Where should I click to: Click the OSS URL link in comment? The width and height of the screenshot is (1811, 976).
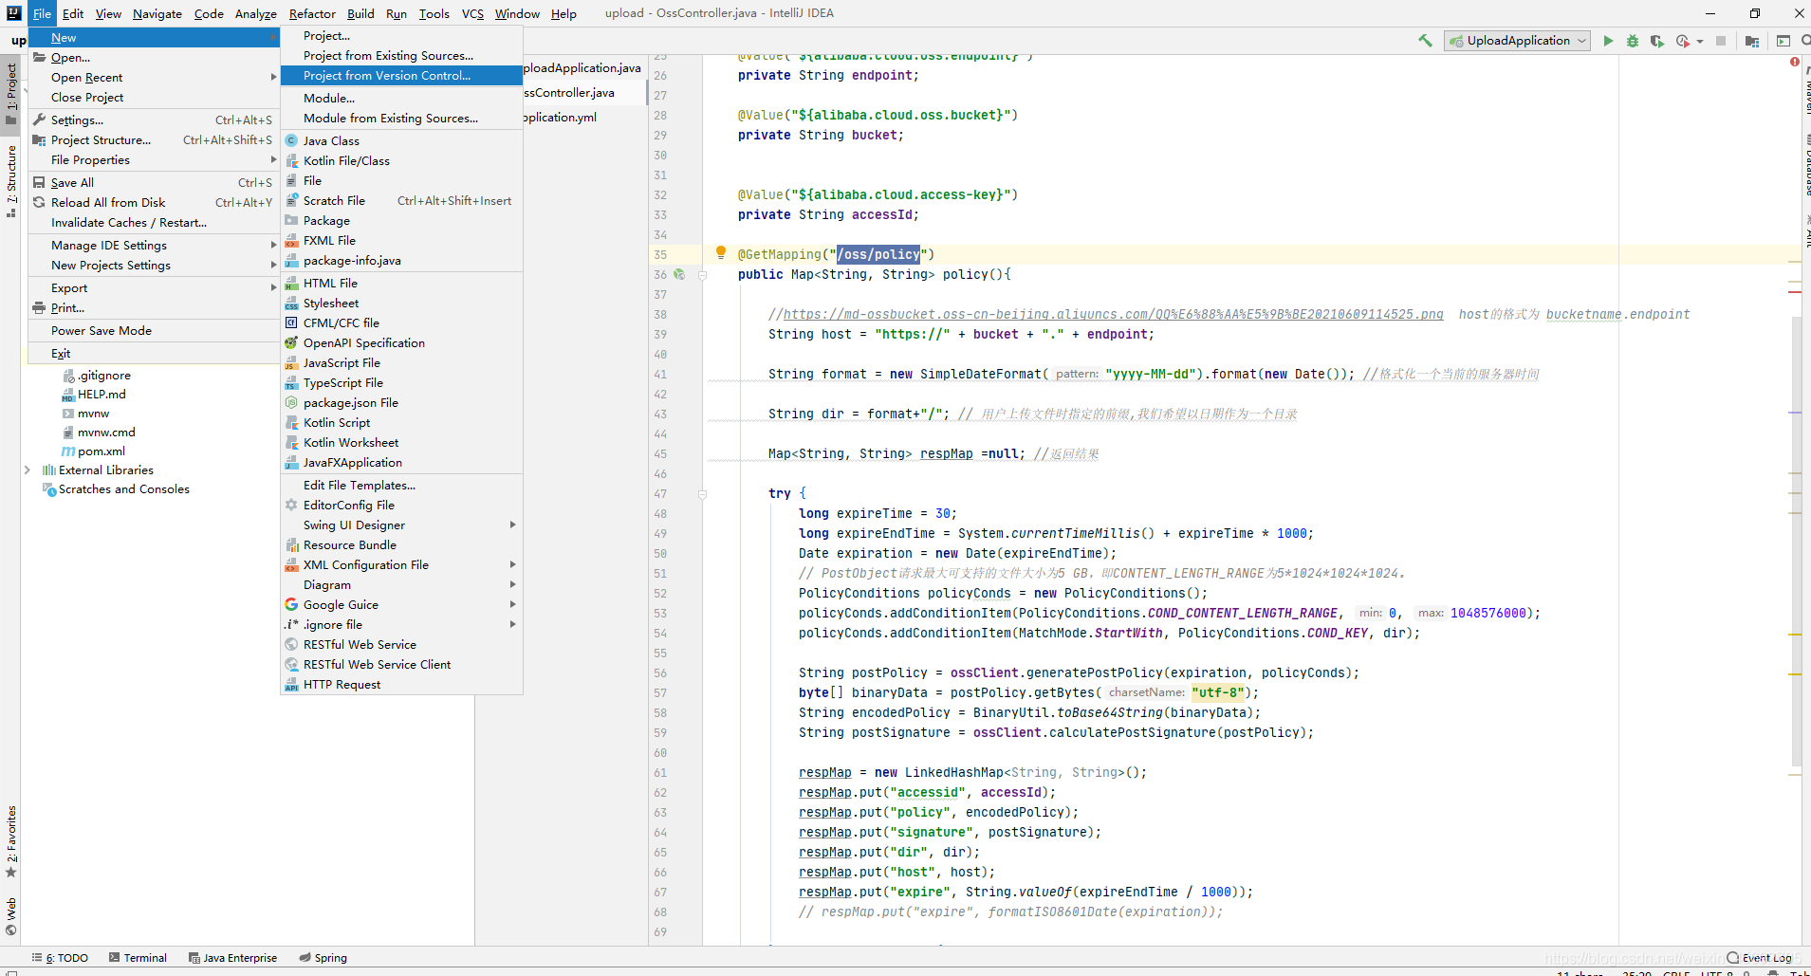coord(1113,314)
